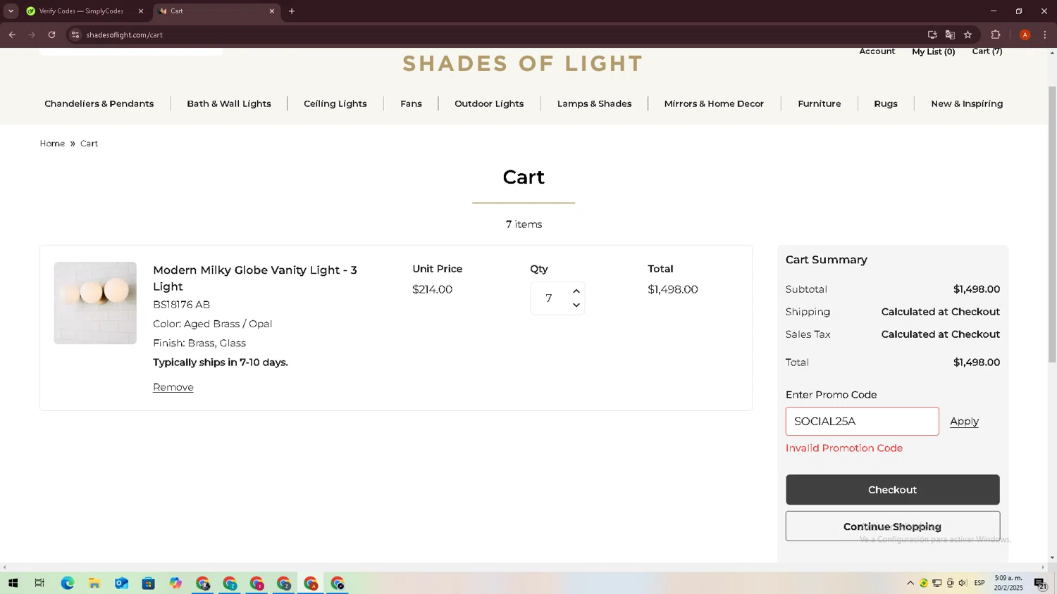Open My List (0)
This screenshot has width=1057, height=594.
(x=933, y=51)
